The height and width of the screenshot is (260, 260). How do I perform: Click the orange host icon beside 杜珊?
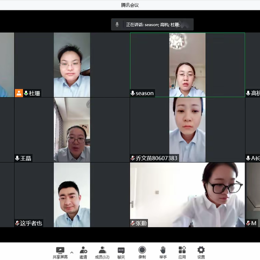[x=19, y=93]
